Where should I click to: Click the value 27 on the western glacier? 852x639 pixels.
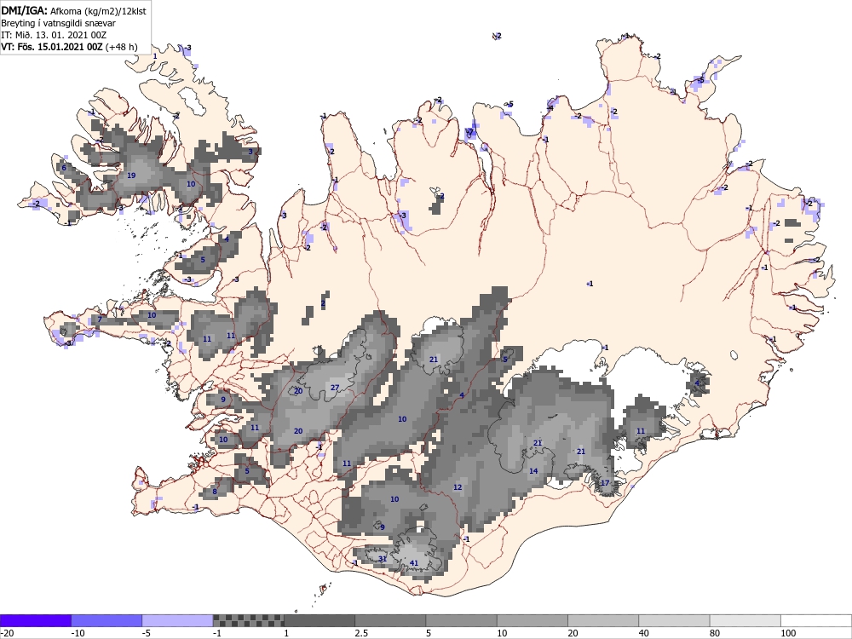pyautogui.click(x=335, y=388)
